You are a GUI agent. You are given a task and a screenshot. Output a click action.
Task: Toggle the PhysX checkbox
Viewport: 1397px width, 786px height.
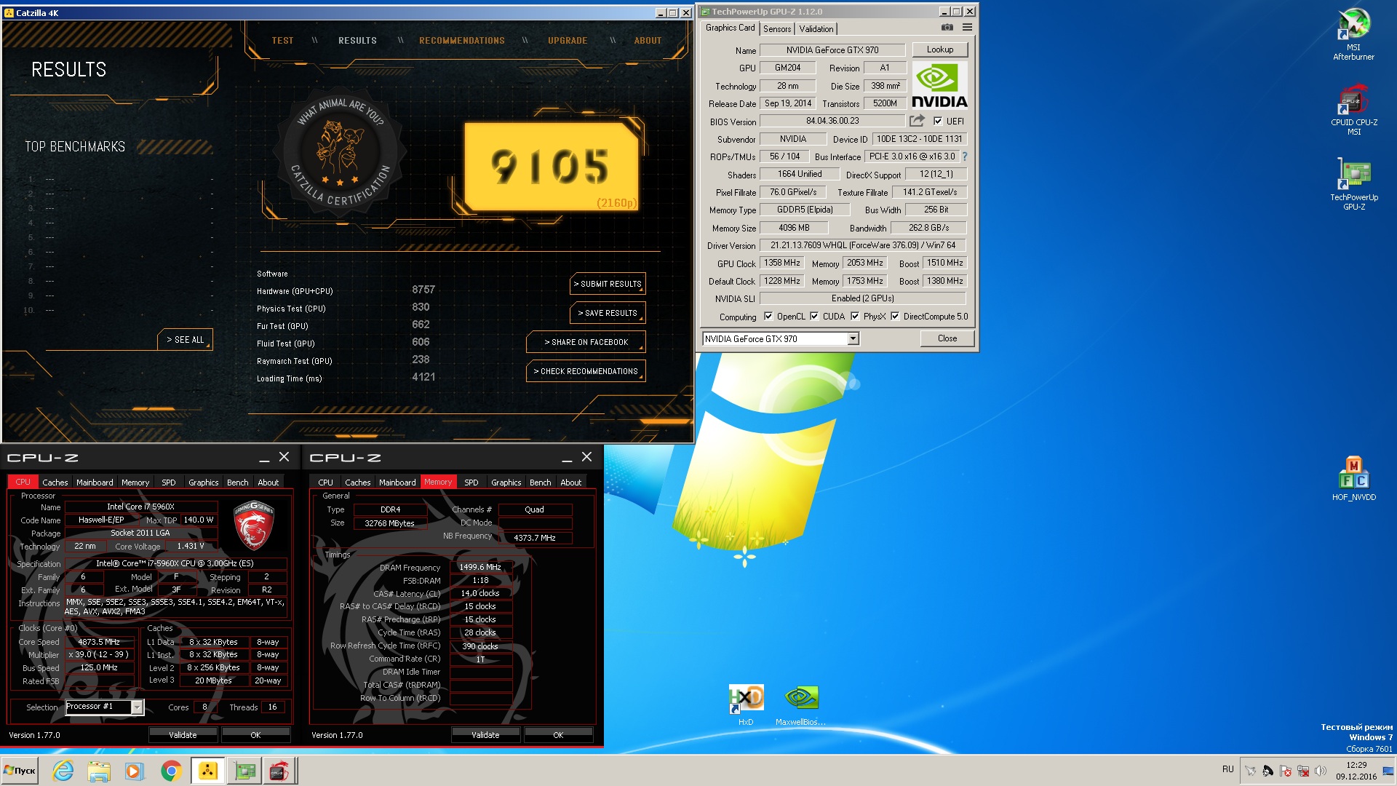855,317
